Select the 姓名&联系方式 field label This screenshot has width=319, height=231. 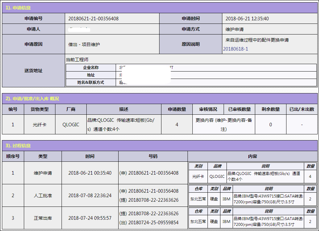[x=91, y=82]
